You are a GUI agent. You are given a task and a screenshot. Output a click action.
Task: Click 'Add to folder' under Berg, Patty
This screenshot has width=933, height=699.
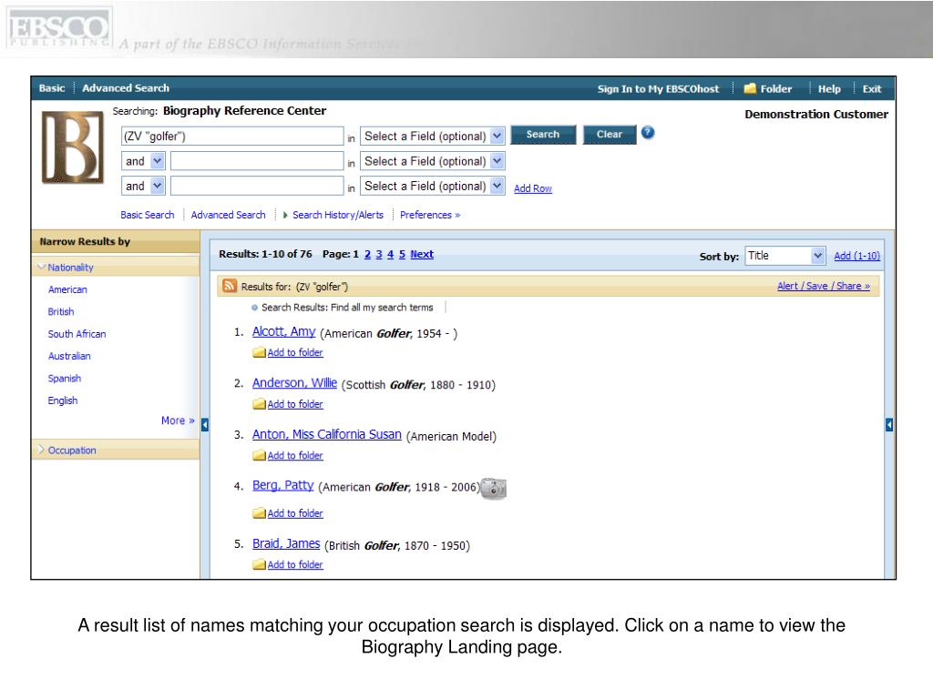tap(295, 513)
